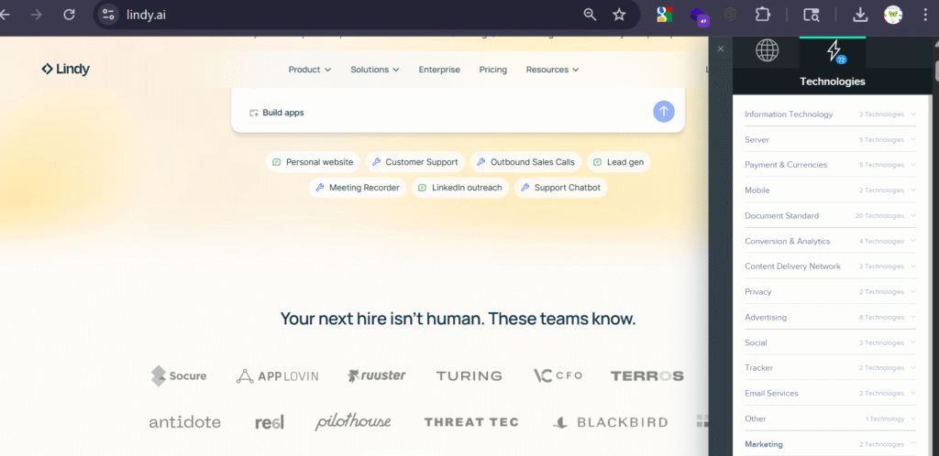939x456 pixels.
Task: Go to the Pricing page
Action: pyautogui.click(x=492, y=70)
